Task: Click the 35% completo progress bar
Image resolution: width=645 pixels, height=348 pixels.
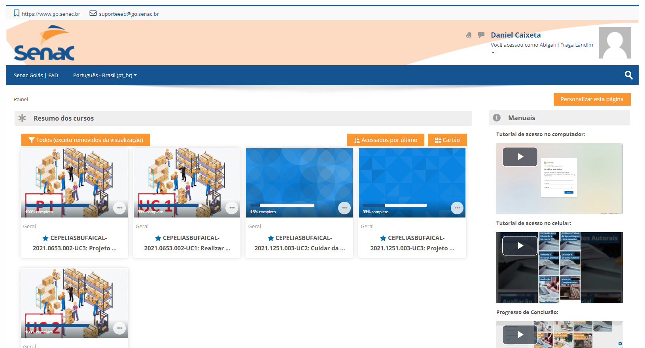Action: [x=395, y=205]
